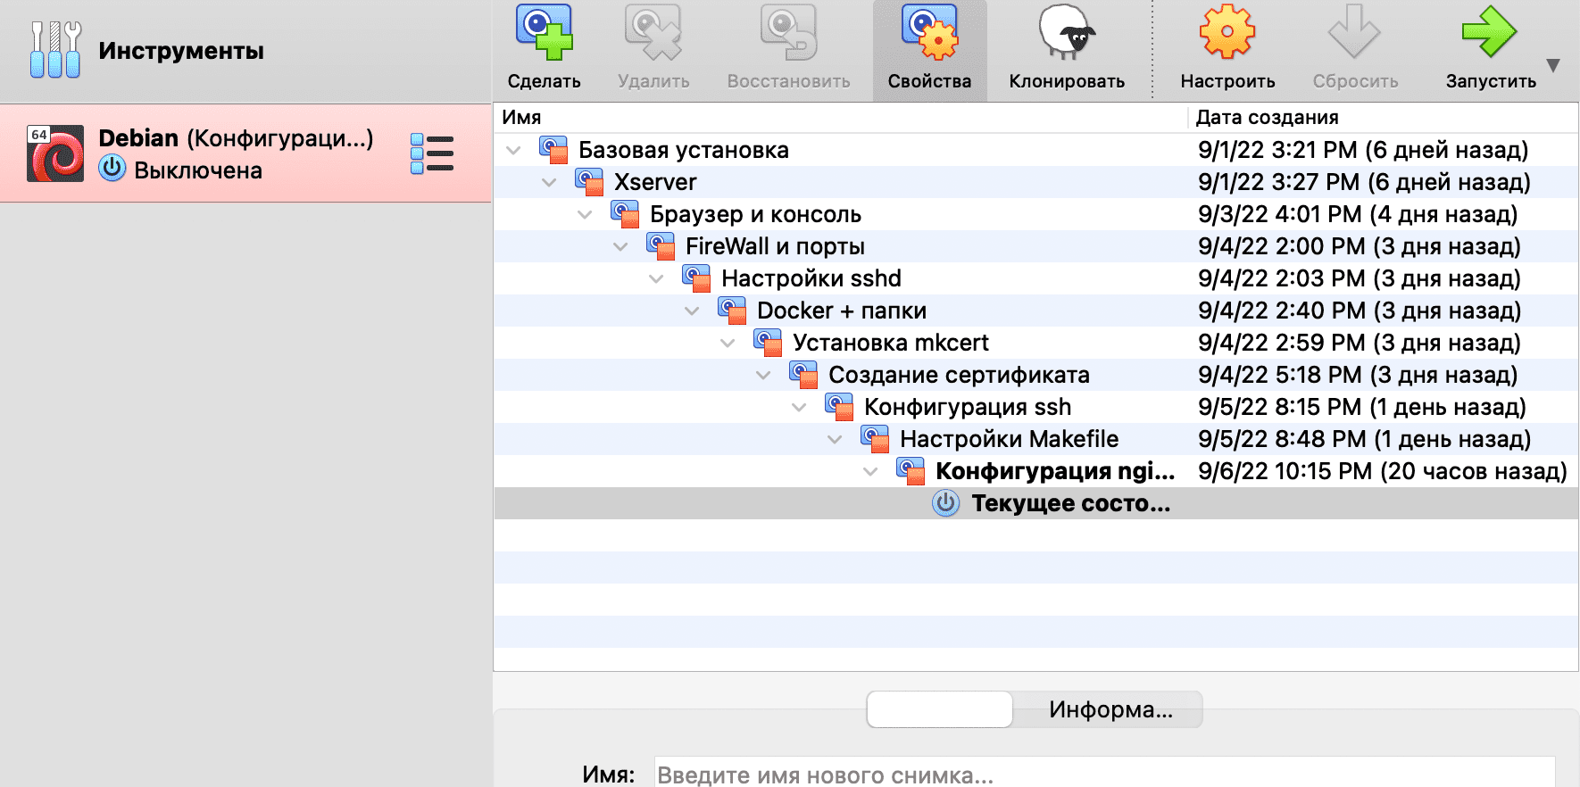Click the FireWall и порты snapshot icon
This screenshot has height=787, width=1580.
tap(661, 246)
